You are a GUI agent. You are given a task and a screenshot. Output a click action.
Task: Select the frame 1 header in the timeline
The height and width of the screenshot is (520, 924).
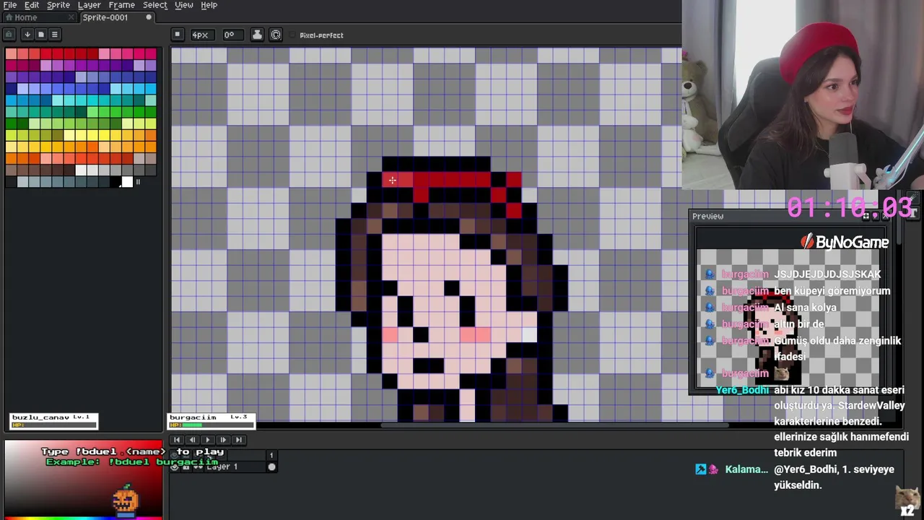271,455
